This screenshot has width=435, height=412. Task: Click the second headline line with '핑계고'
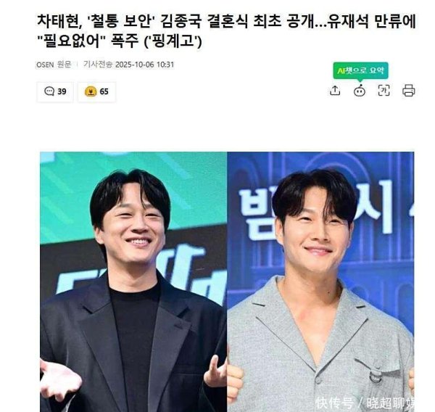point(120,41)
